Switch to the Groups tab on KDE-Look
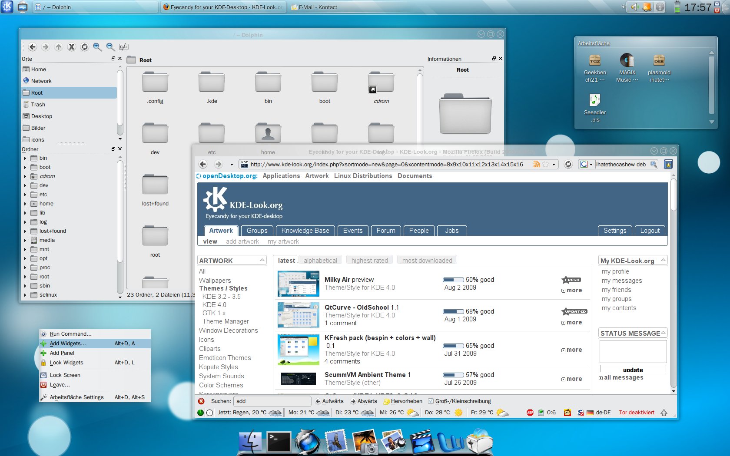This screenshot has height=456, width=730. (257, 231)
